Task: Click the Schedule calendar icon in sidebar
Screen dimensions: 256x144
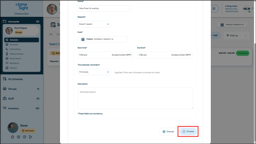Action: [7, 40]
